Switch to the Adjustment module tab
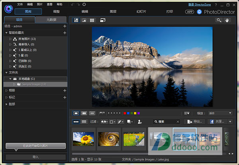This screenshot has width=239, height=165. [57, 12]
